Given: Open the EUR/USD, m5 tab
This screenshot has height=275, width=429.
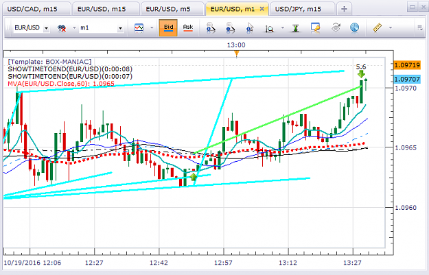Looking at the screenshot, I should (x=172, y=9).
